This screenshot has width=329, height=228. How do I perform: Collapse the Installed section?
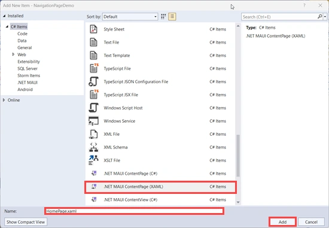pos(4,16)
